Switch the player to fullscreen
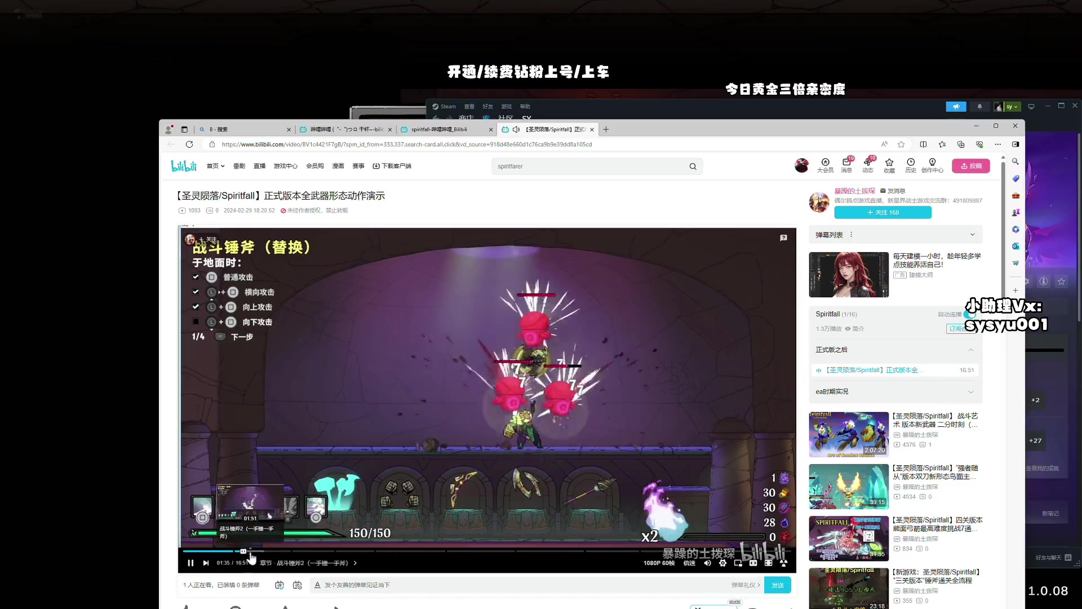 [x=783, y=563]
